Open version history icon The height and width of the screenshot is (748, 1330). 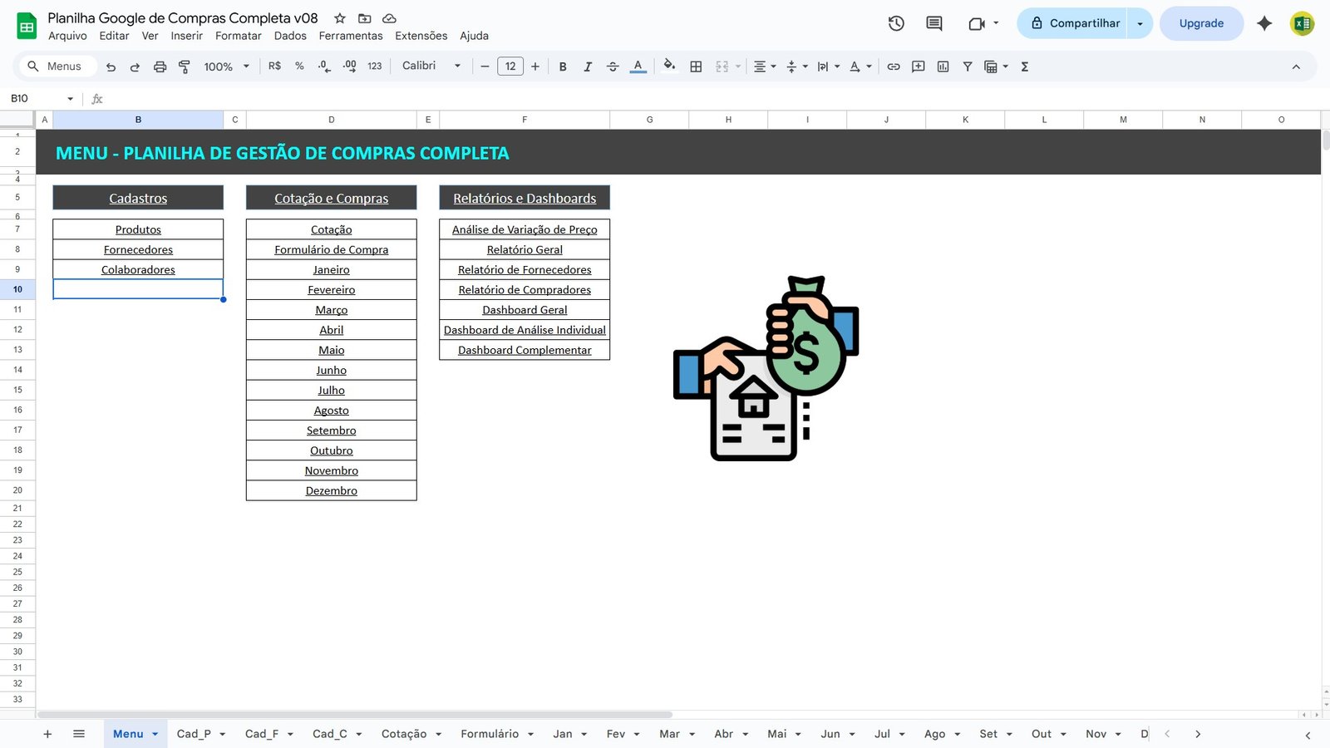(896, 23)
